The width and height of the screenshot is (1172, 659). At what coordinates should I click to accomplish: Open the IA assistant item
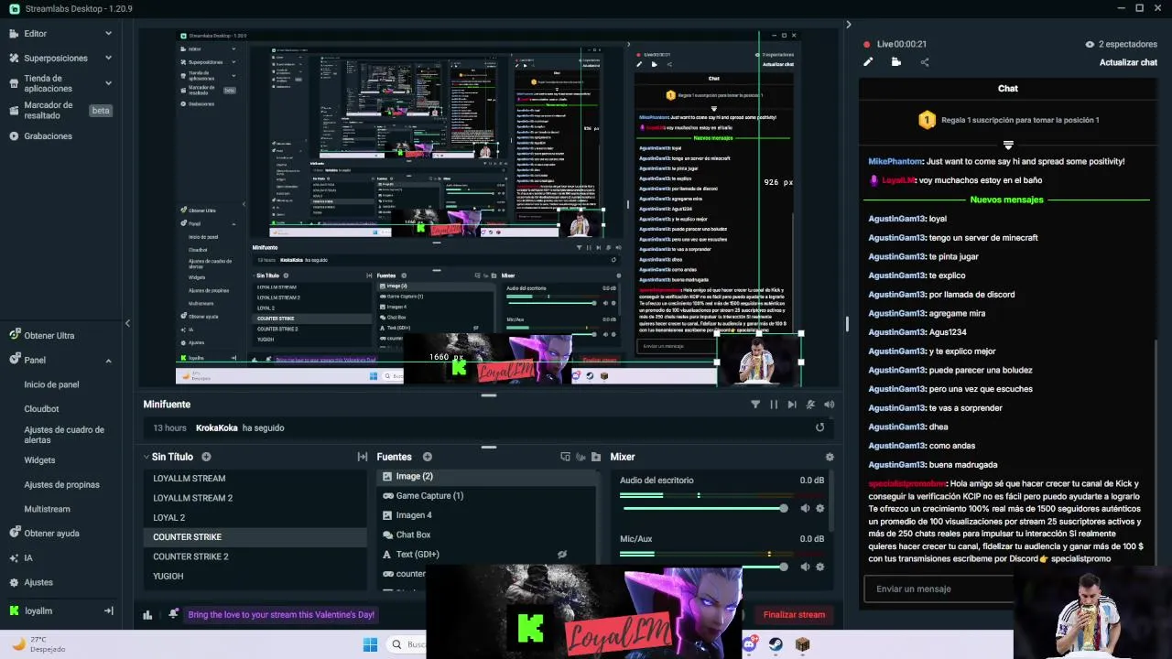click(x=27, y=557)
